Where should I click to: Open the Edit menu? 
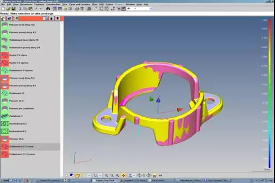[9, 4]
